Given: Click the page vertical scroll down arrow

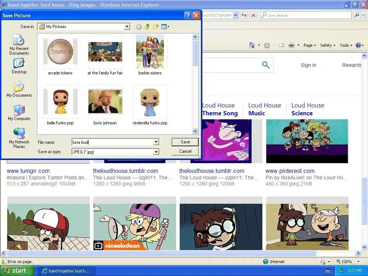Looking at the screenshot, I should point(364,247).
